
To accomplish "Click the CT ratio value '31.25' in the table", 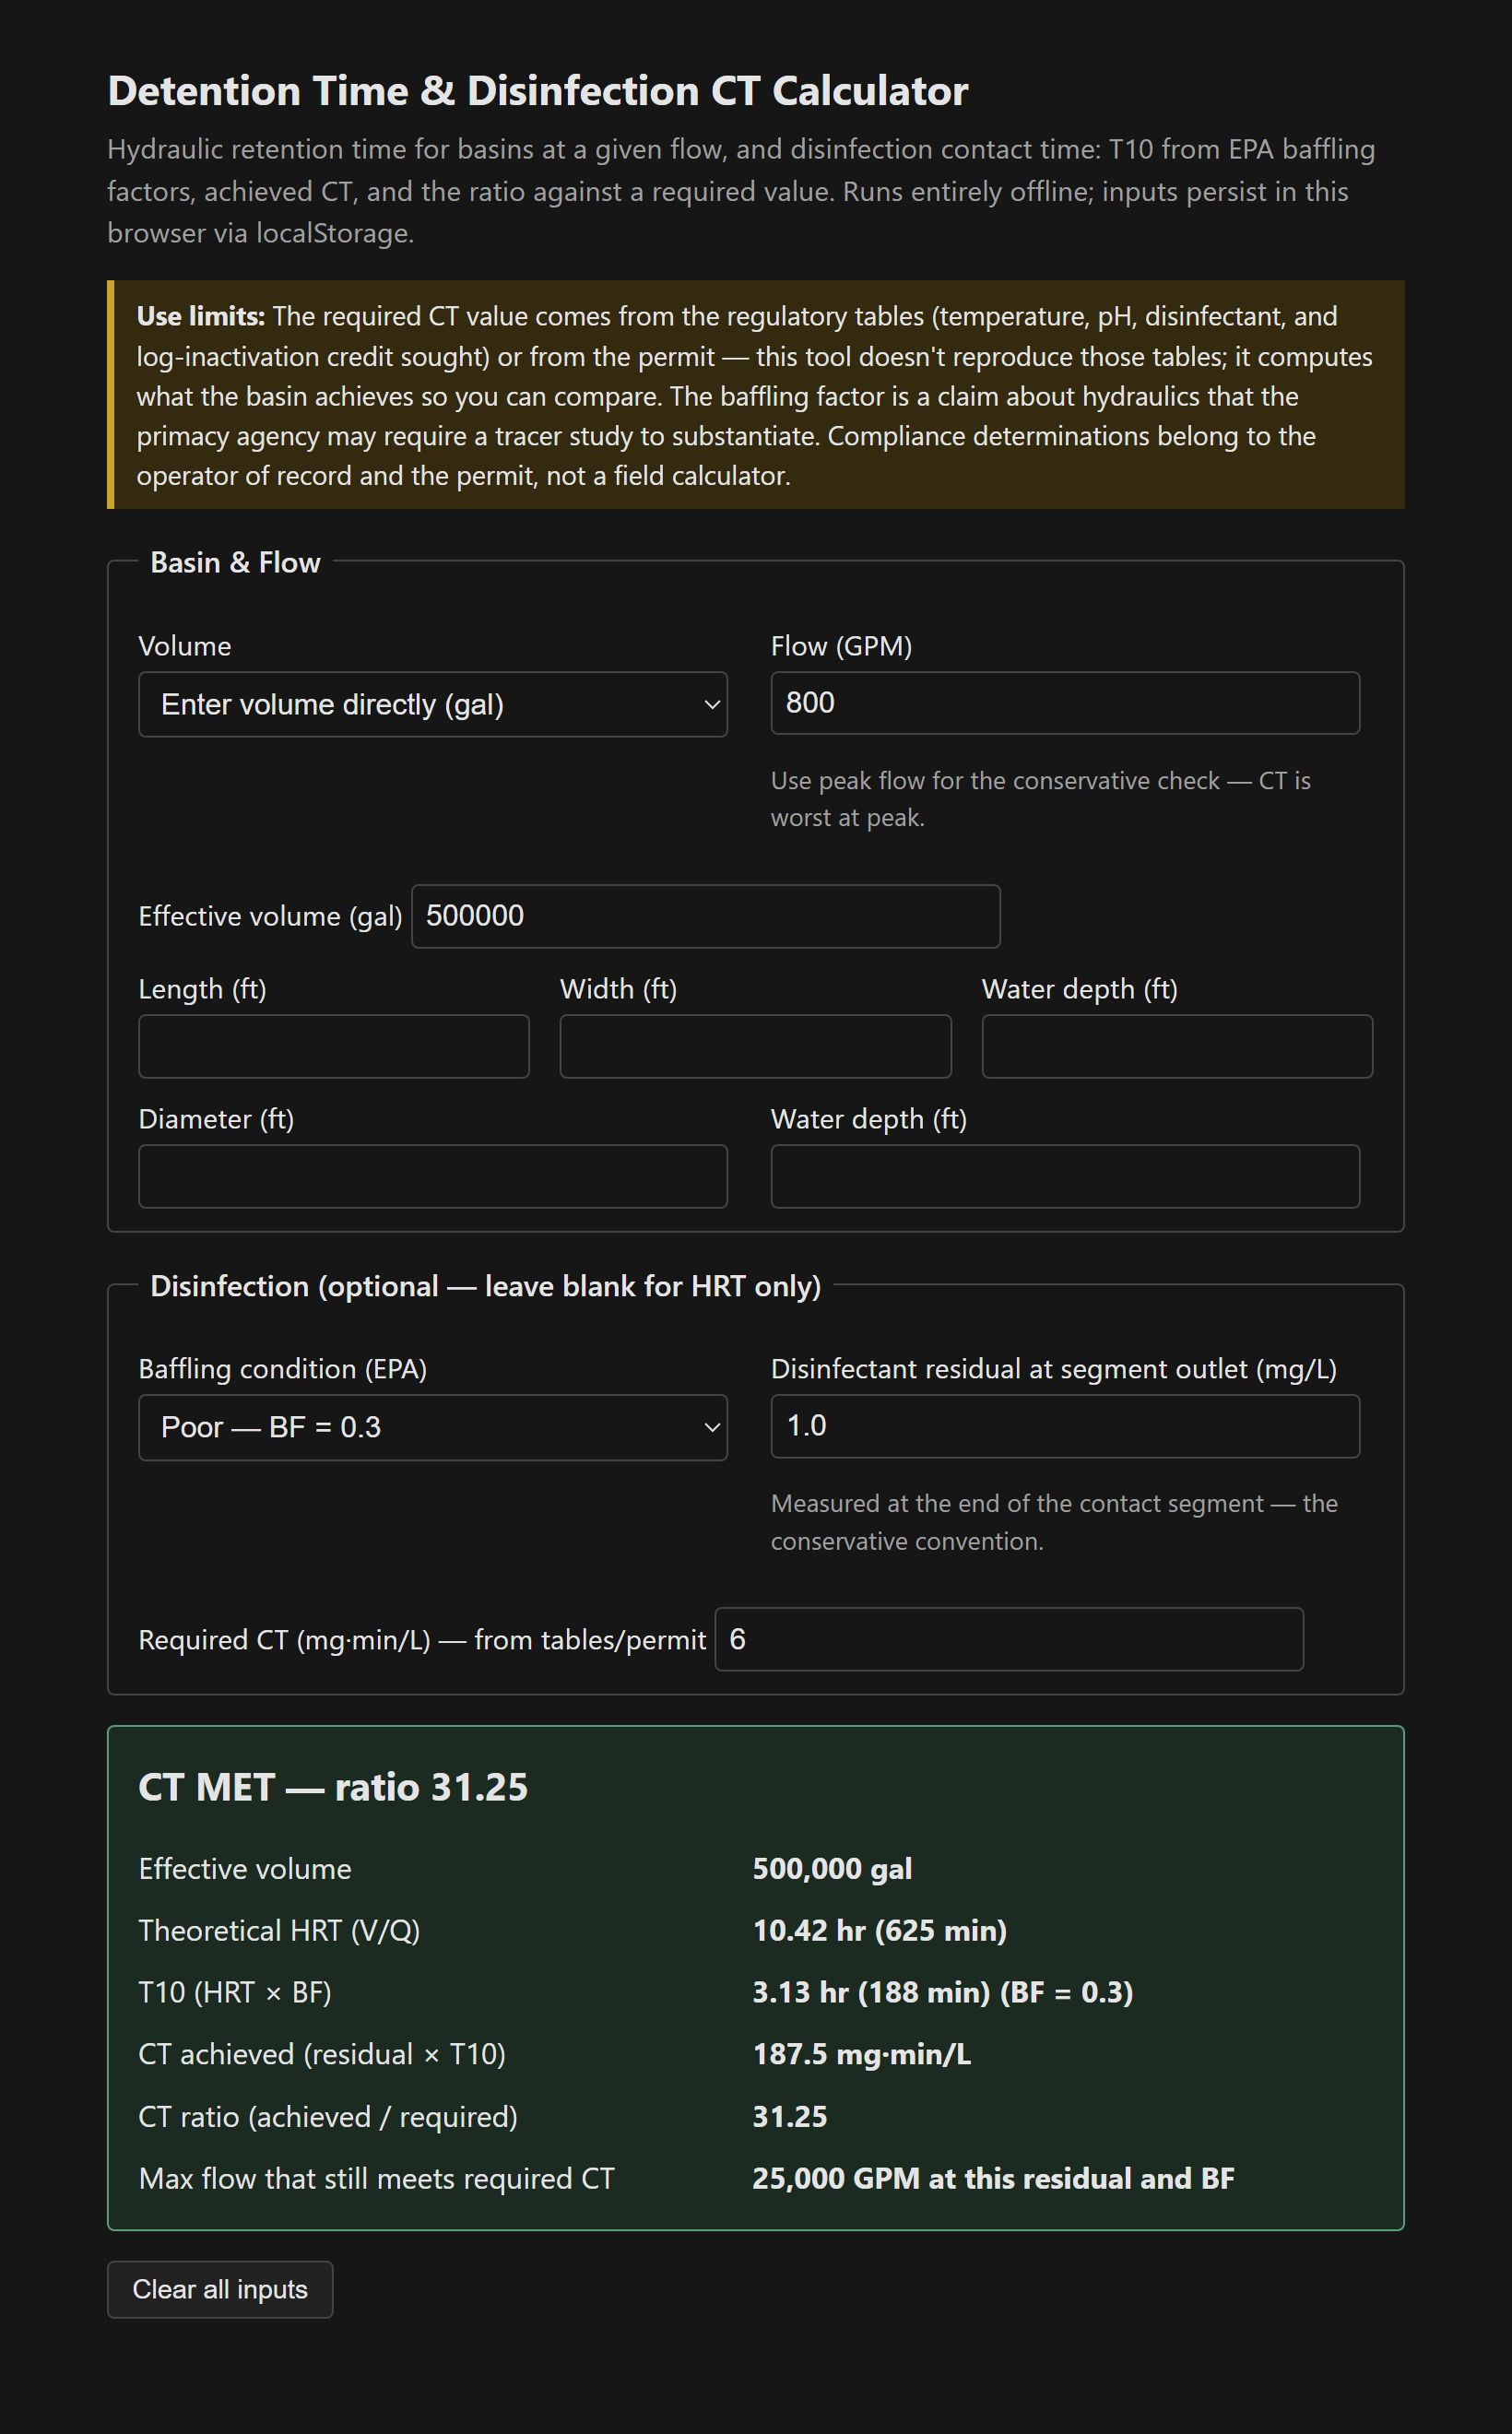I will coord(790,2117).
